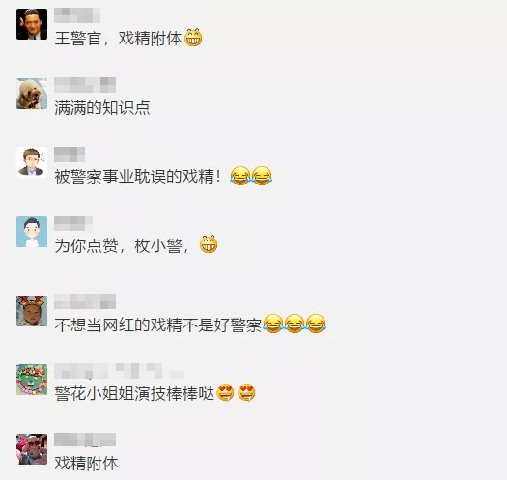Open the reindeer antlers baby avatar
Viewport: 507px width, 480px height.
(x=32, y=311)
